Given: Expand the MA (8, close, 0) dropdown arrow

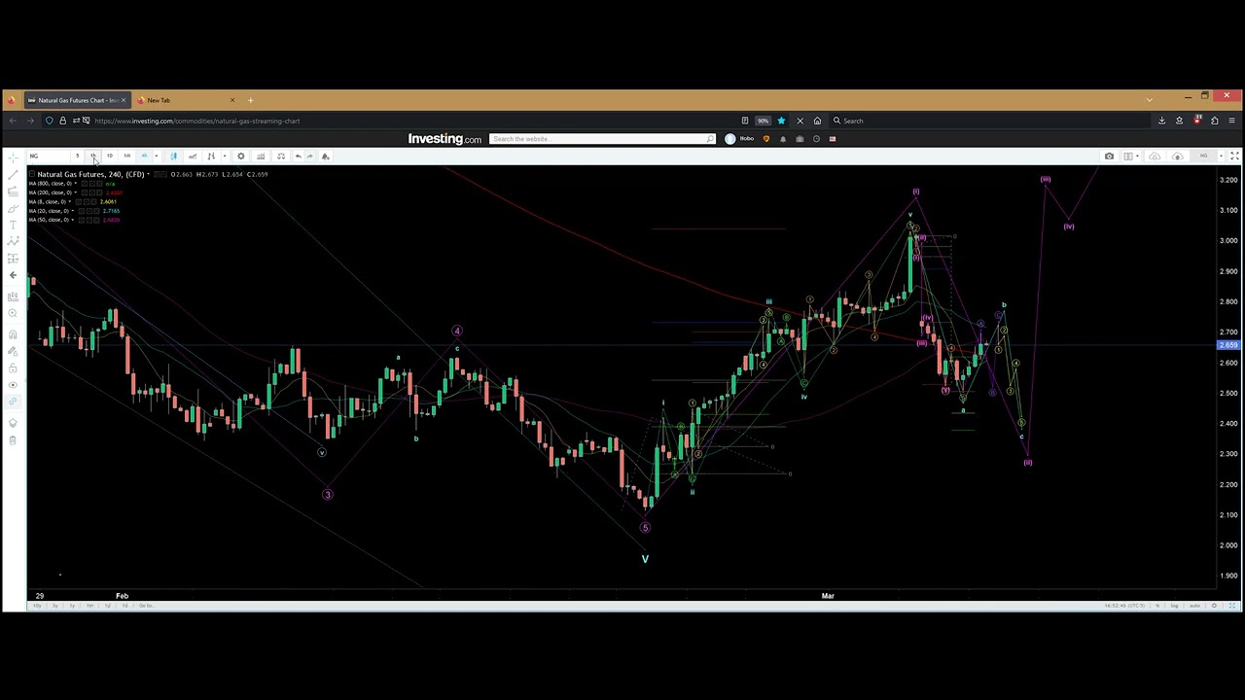Looking at the screenshot, I should [x=69, y=201].
